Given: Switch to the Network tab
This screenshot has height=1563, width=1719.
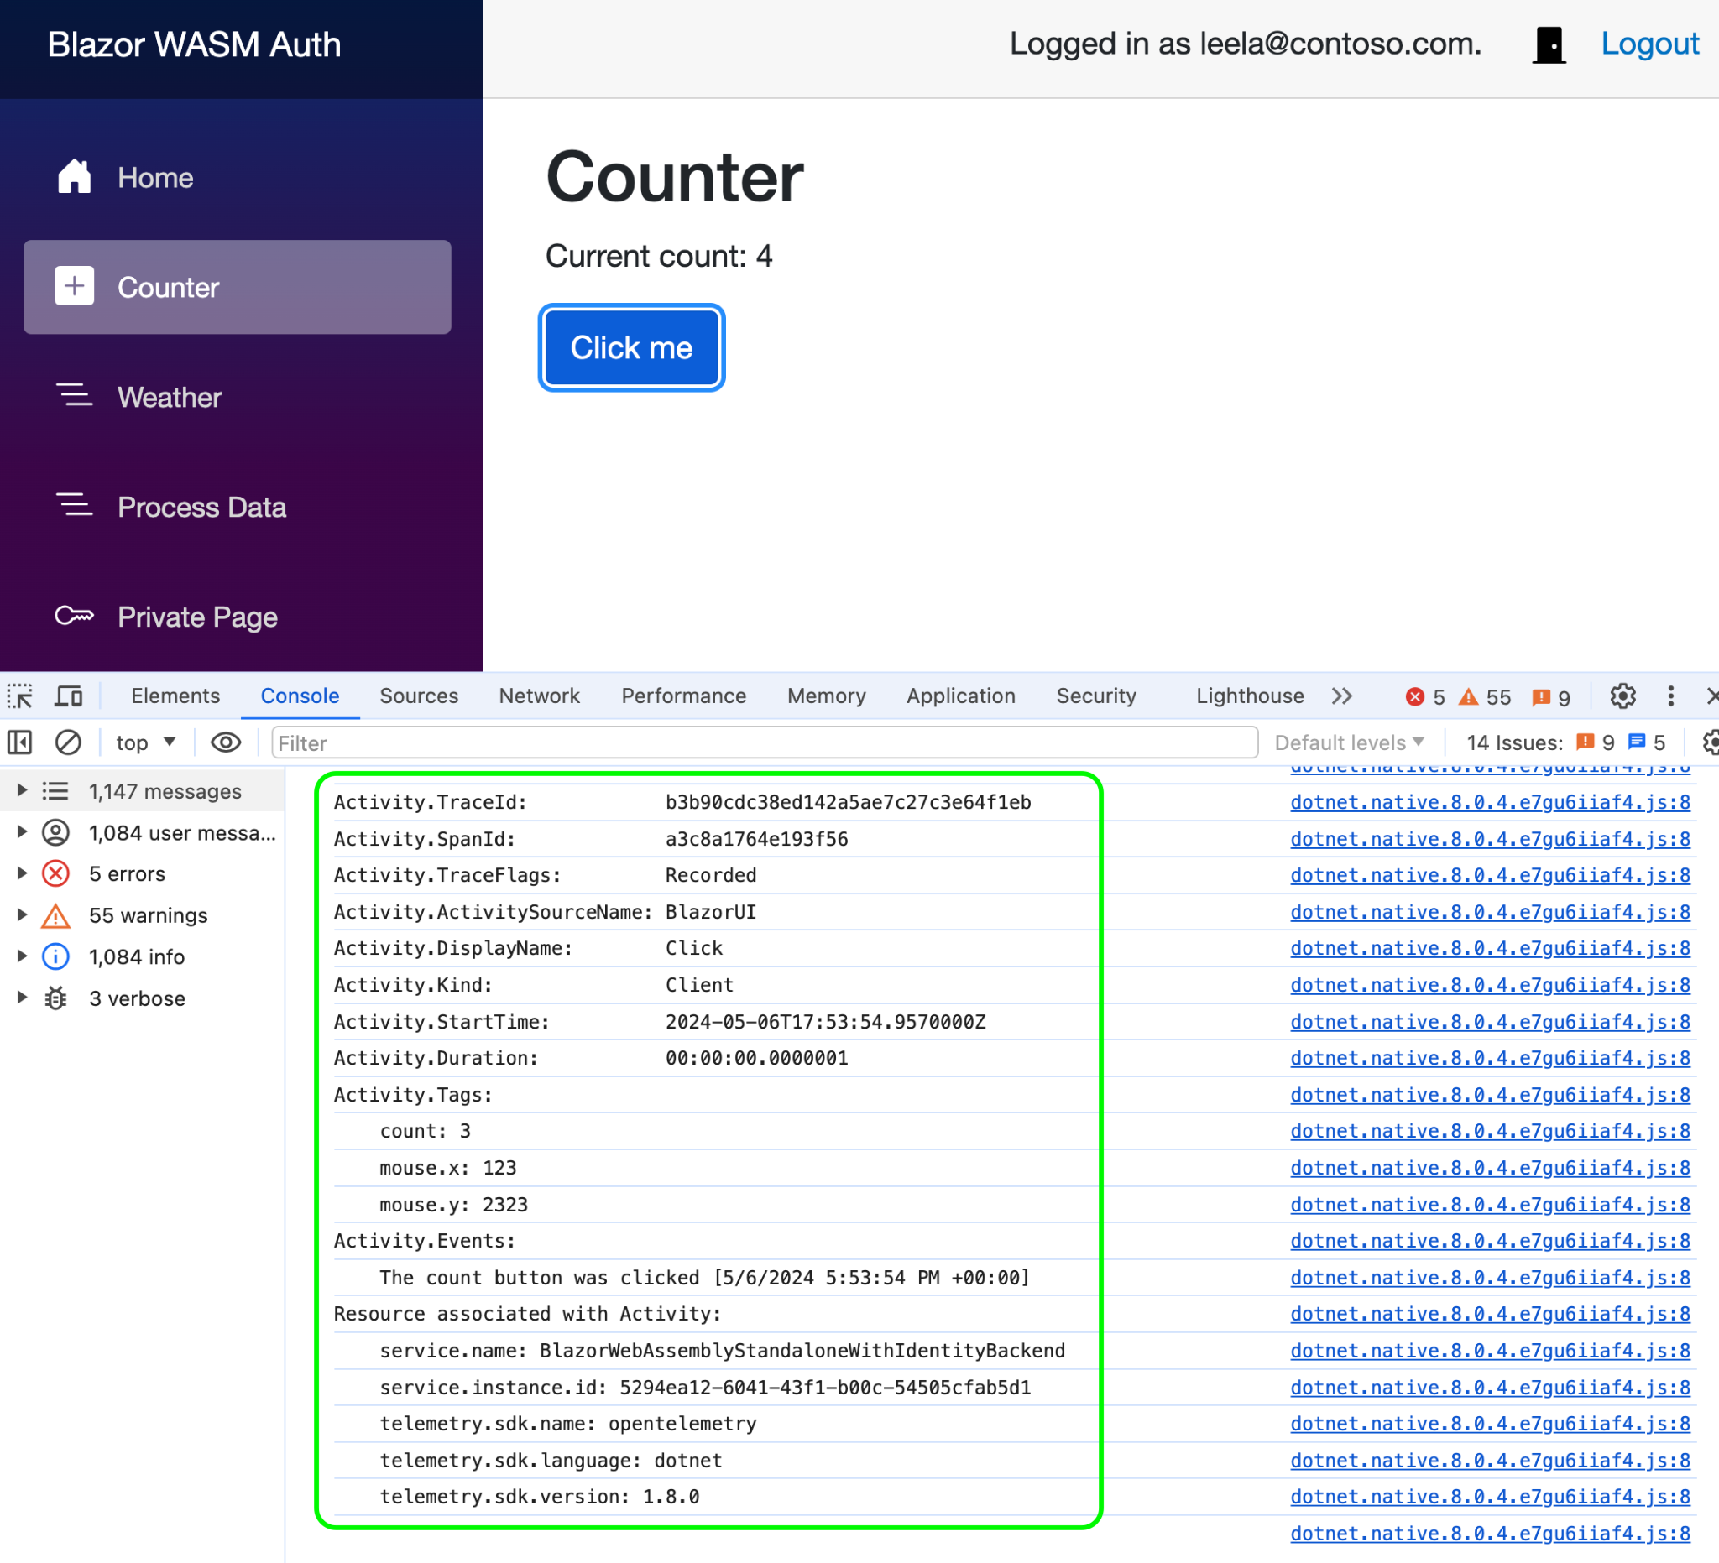Looking at the screenshot, I should (x=539, y=696).
